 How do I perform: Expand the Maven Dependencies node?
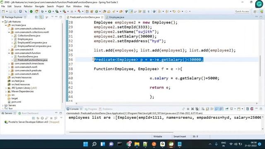tap(6, 91)
